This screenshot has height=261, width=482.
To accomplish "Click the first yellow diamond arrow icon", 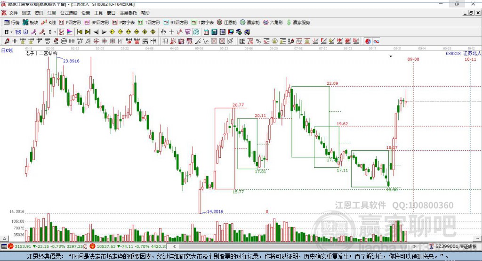I will pos(112,32).
